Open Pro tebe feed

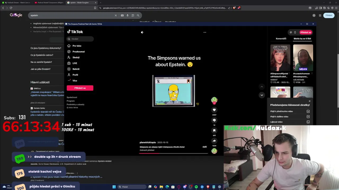click(77, 46)
